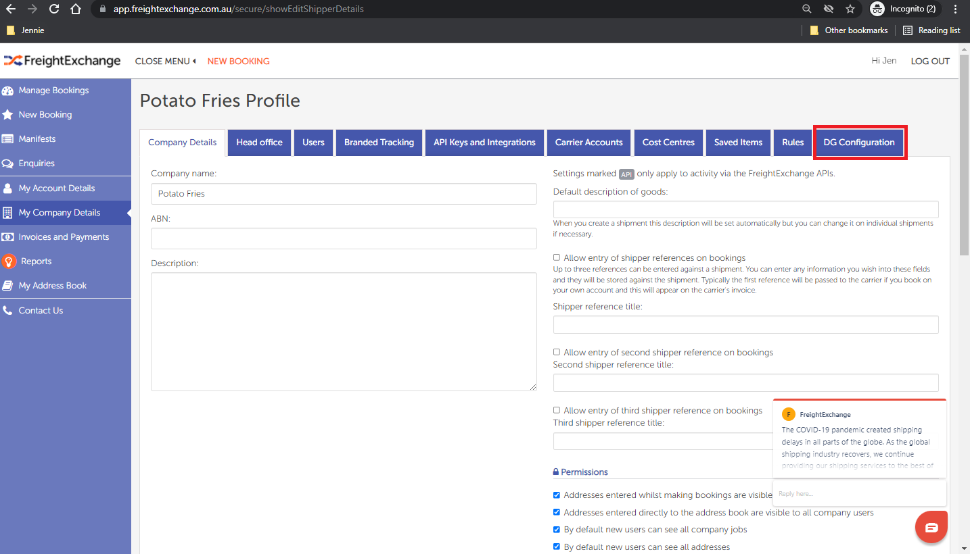Open My Address Book in sidebar
The height and width of the screenshot is (554, 970).
[x=53, y=286]
